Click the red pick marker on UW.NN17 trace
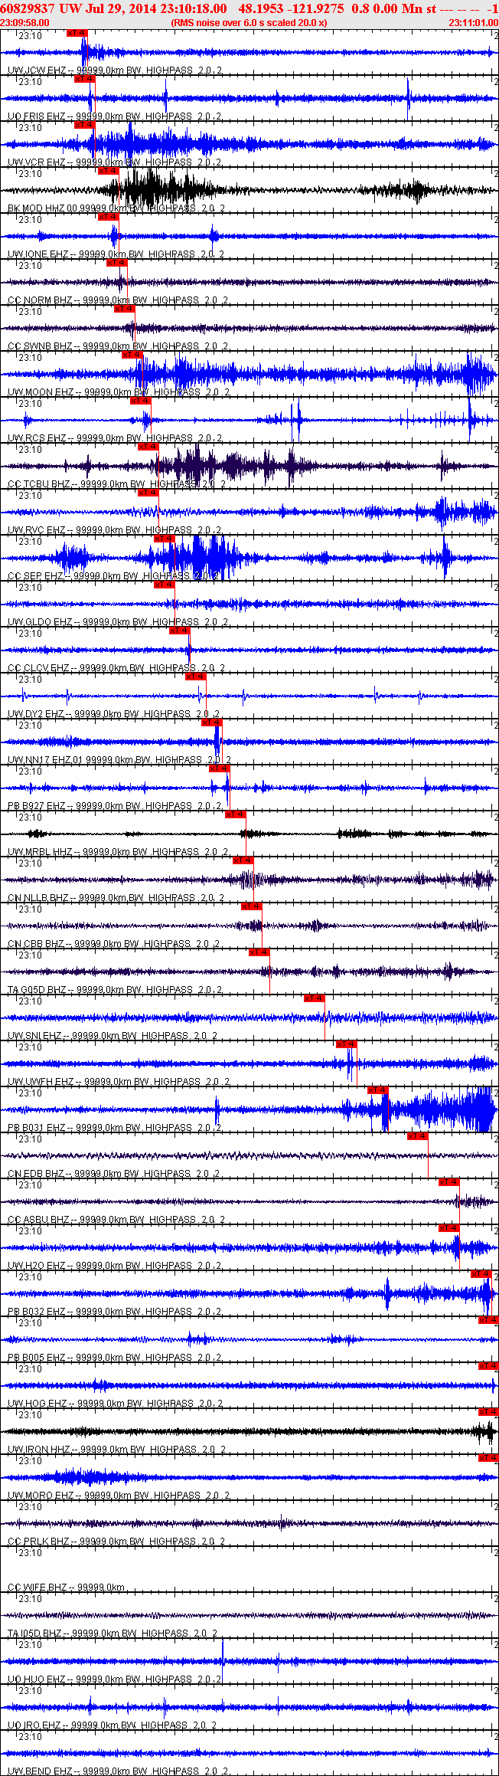 pyautogui.click(x=212, y=723)
